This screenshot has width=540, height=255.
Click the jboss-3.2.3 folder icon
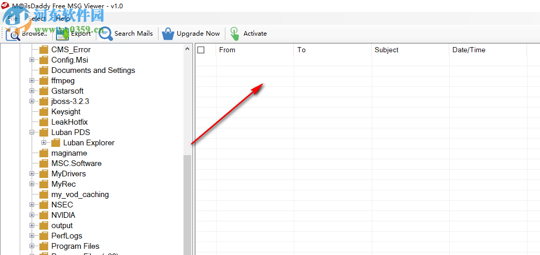pyautogui.click(x=44, y=101)
